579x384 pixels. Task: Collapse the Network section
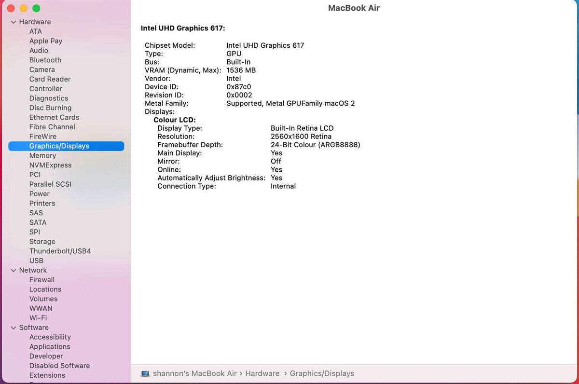[x=13, y=270]
